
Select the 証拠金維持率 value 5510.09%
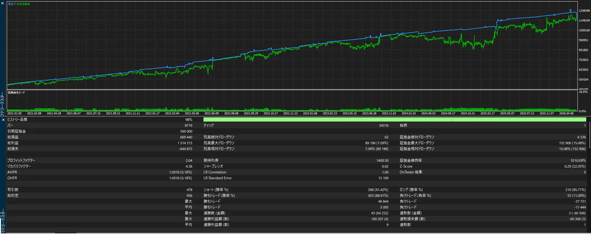pos(578,161)
